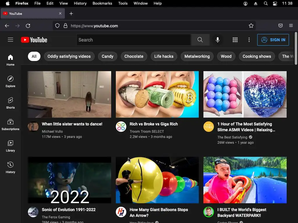Image resolution: width=298 pixels, height=223 pixels.
Task: Select the All filter chip
Action: pos(34,56)
